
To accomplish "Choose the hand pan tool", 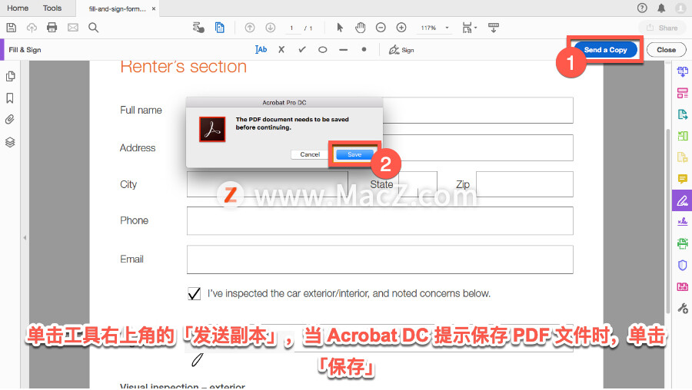I will (x=361, y=28).
